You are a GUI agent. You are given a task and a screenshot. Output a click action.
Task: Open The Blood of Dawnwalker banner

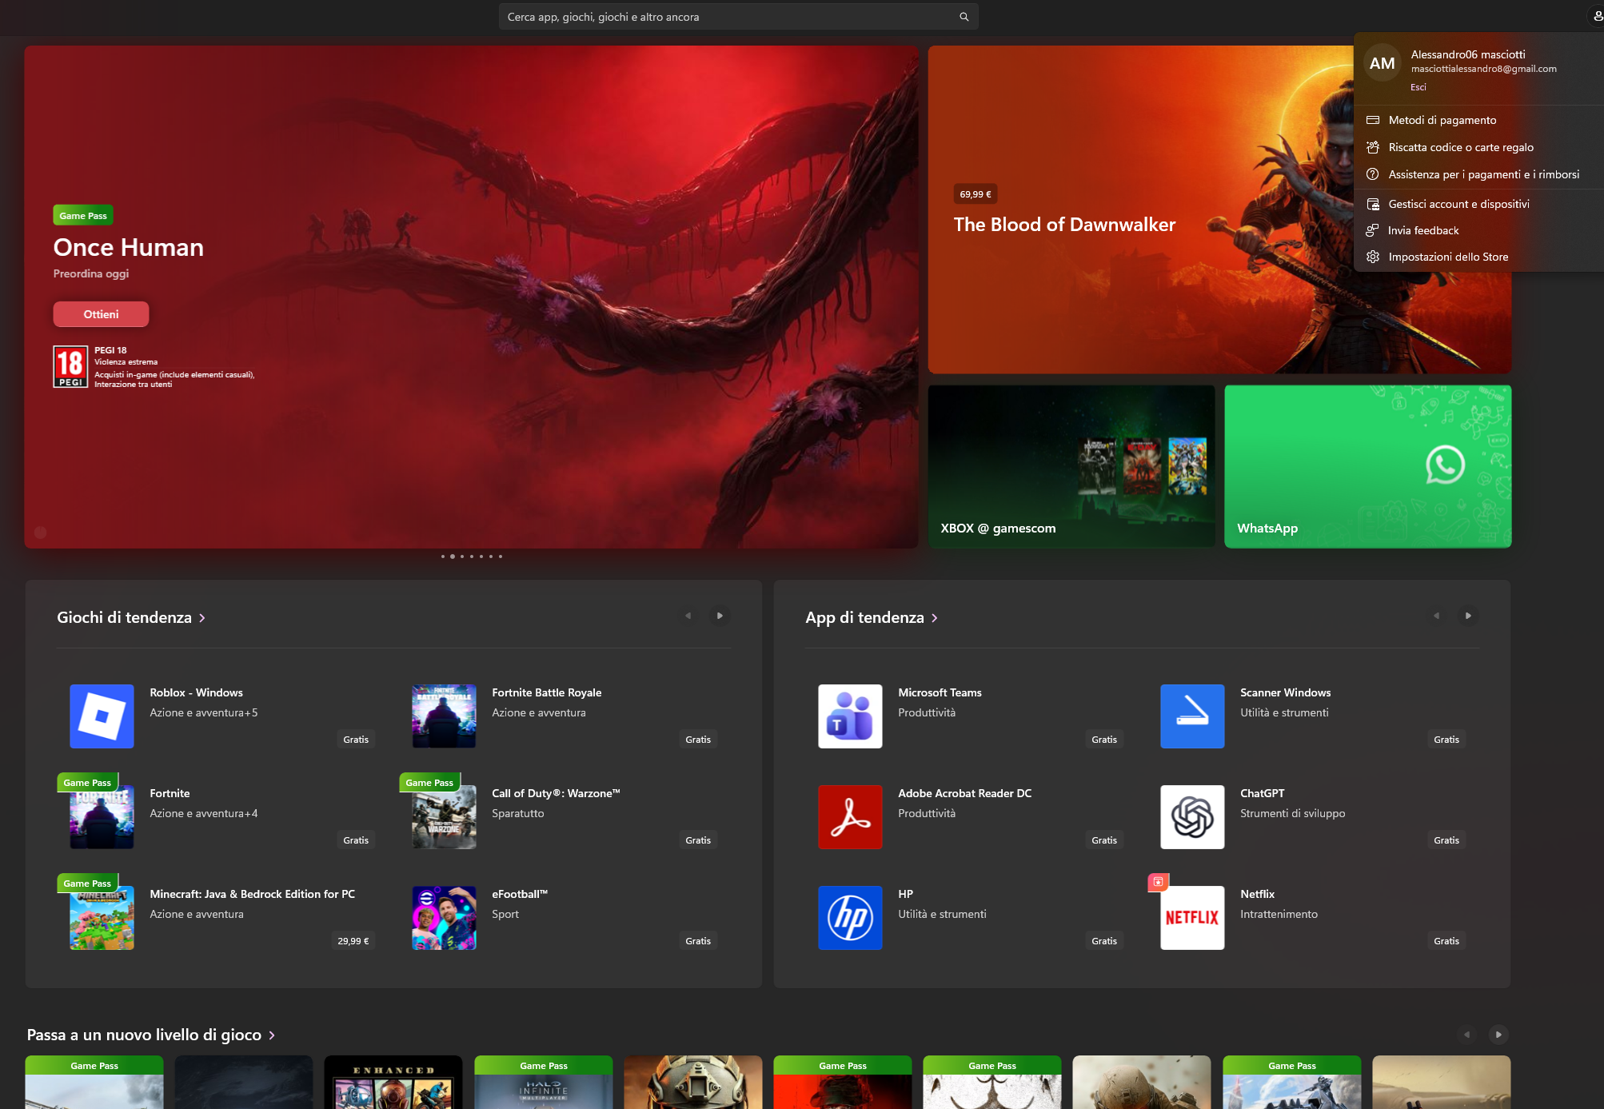coord(1219,209)
